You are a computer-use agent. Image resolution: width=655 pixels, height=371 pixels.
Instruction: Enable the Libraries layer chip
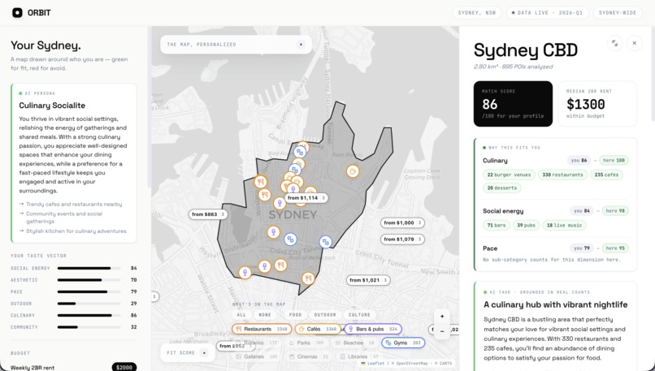[x=360, y=356]
